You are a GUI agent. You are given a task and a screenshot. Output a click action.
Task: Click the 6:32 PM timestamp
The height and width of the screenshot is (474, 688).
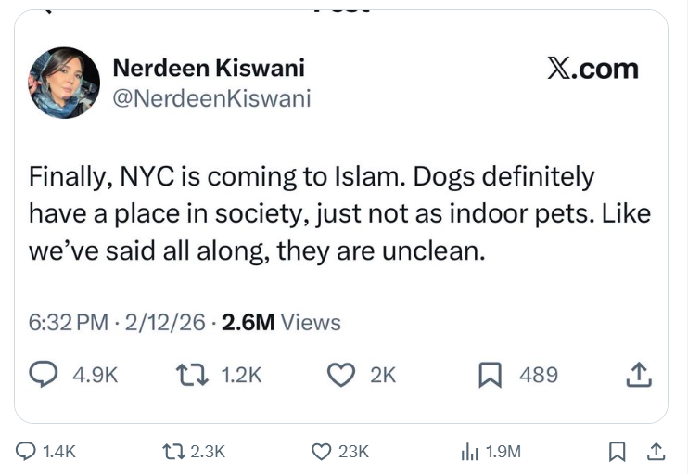click(x=69, y=322)
